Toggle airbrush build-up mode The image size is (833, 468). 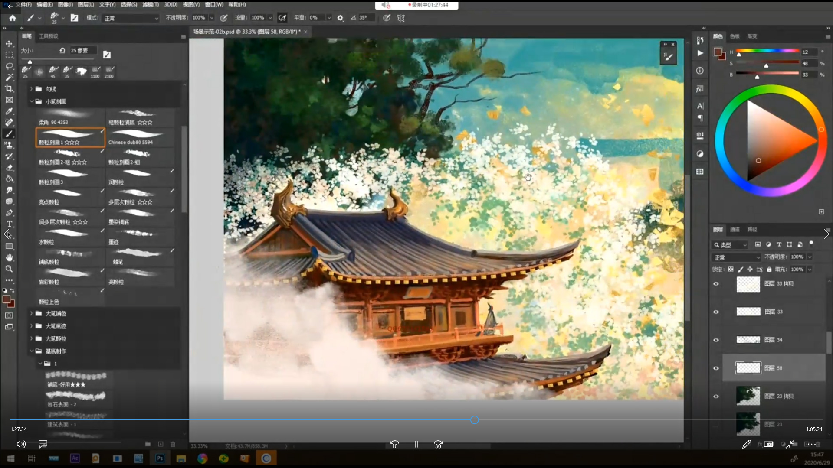click(x=282, y=18)
